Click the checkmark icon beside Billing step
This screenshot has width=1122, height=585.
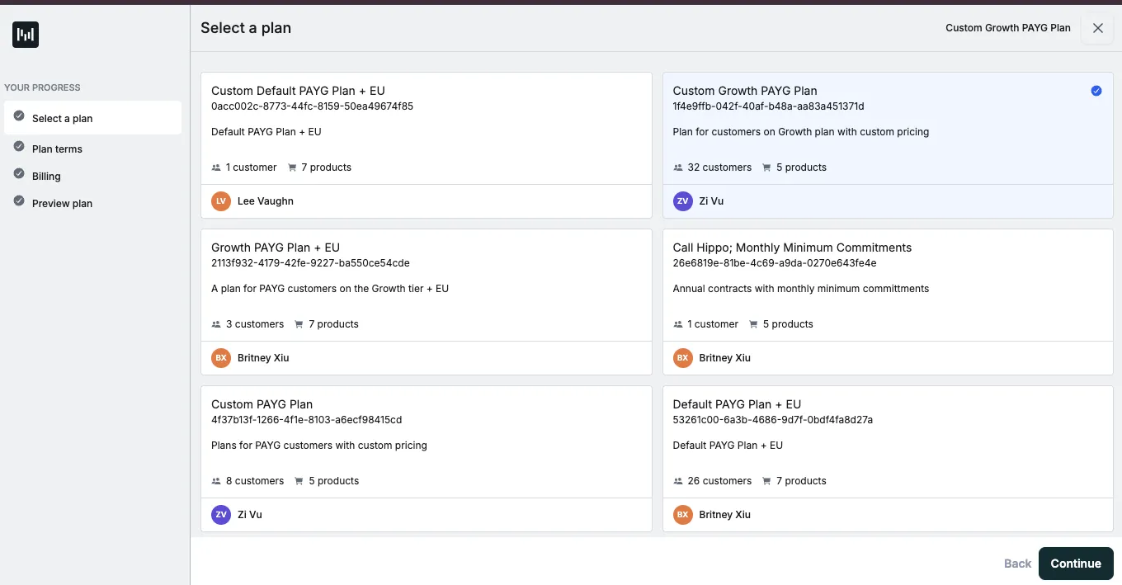point(19,174)
